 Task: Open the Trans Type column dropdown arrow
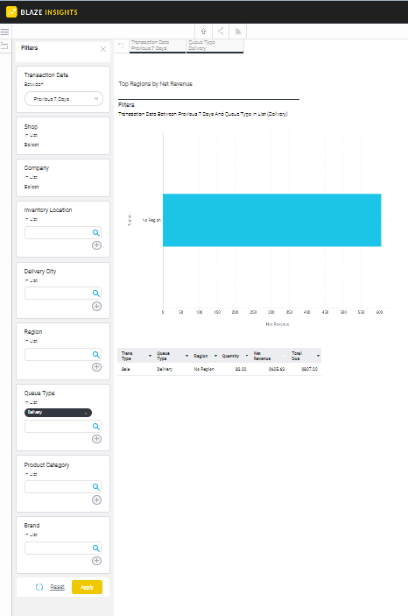point(150,356)
